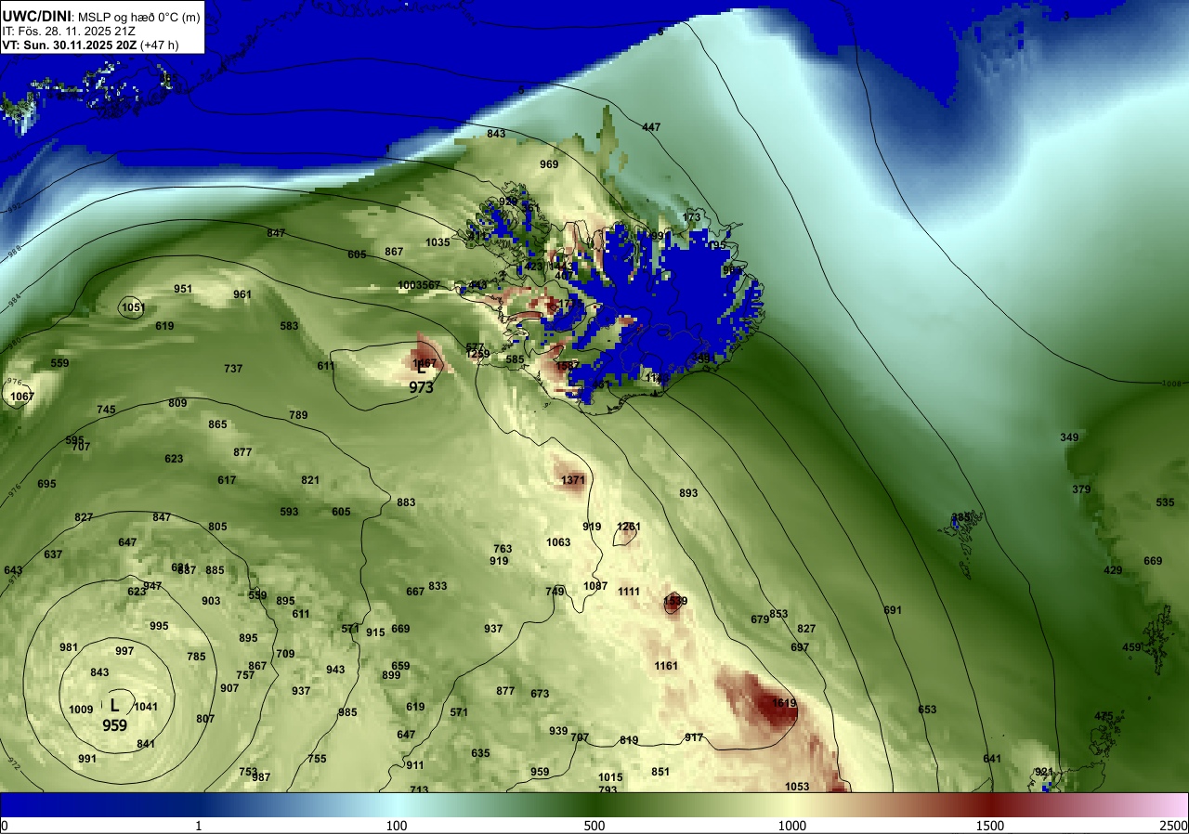Click the 641 height value

pyautogui.click(x=992, y=759)
